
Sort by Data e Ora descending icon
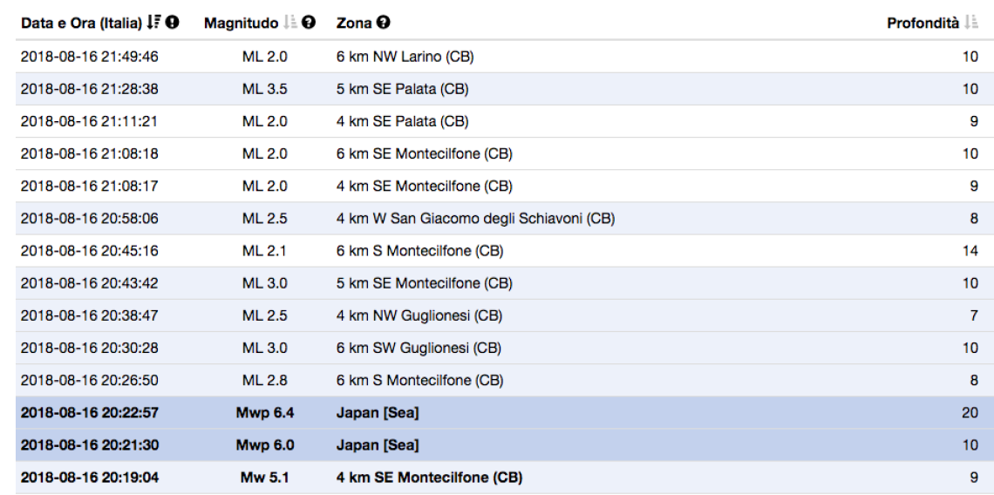point(154,23)
